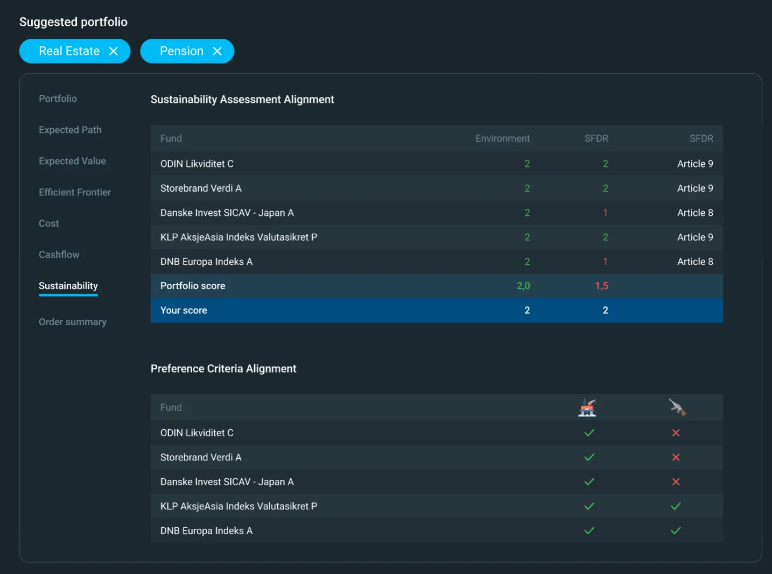Click the Suggested portfolio title

pyautogui.click(x=73, y=22)
